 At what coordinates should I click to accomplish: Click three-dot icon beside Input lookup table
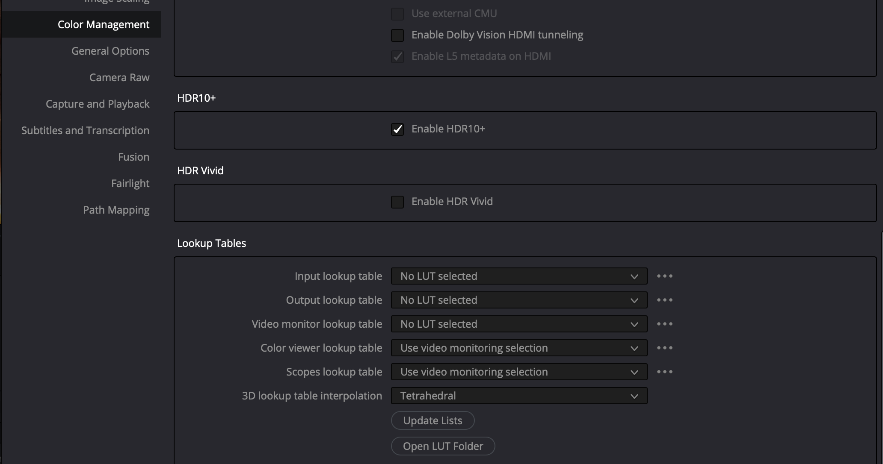(x=664, y=276)
